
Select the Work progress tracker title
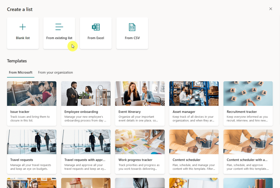(135, 160)
